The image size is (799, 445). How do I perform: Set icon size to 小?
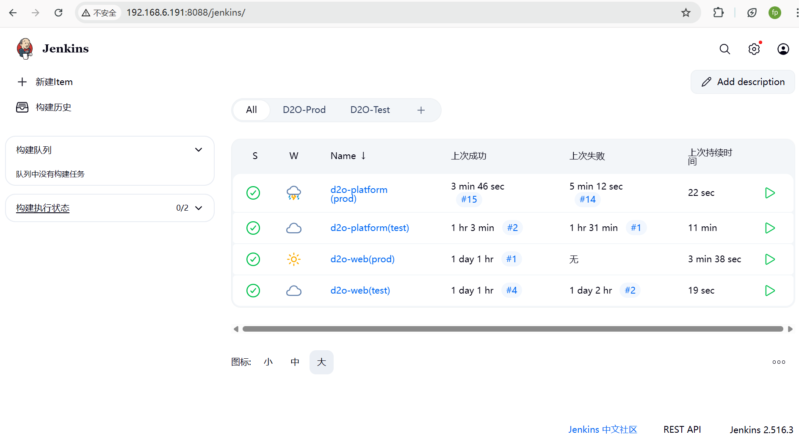(x=268, y=362)
